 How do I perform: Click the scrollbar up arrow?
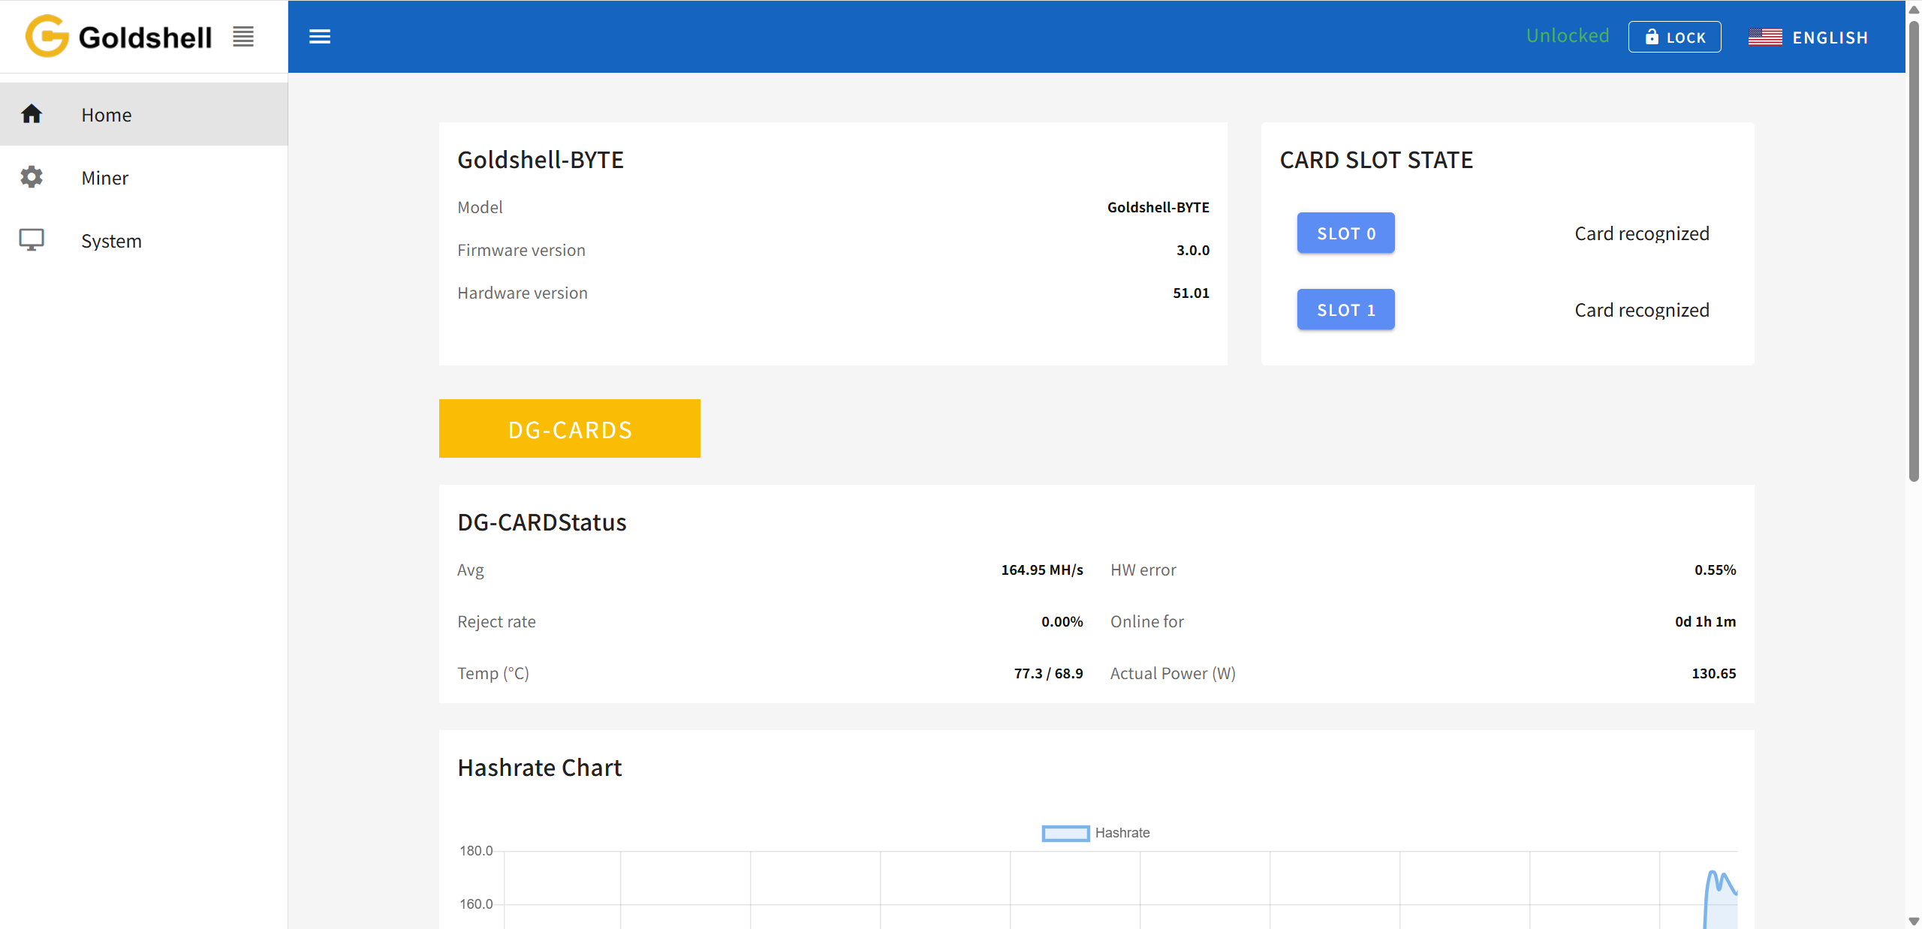point(1914,9)
